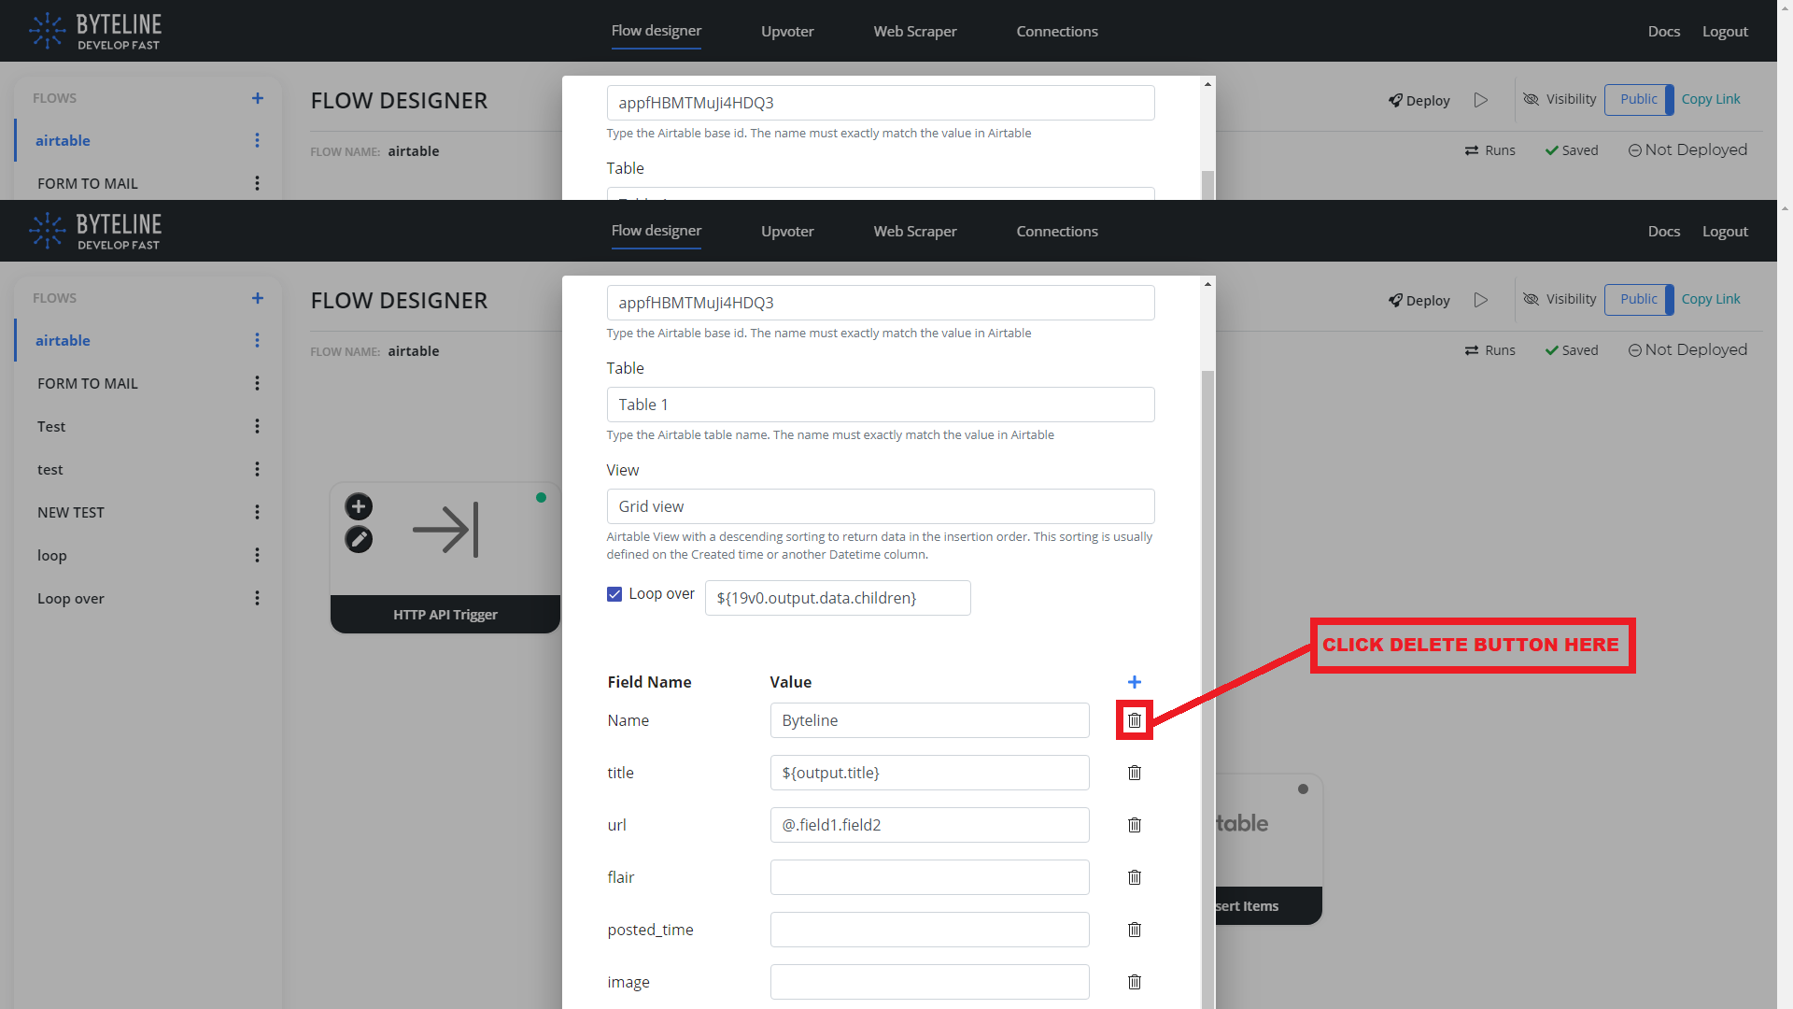The width and height of the screenshot is (1793, 1009).
Task: Click the title value field
Action: (x=929, y=773)
